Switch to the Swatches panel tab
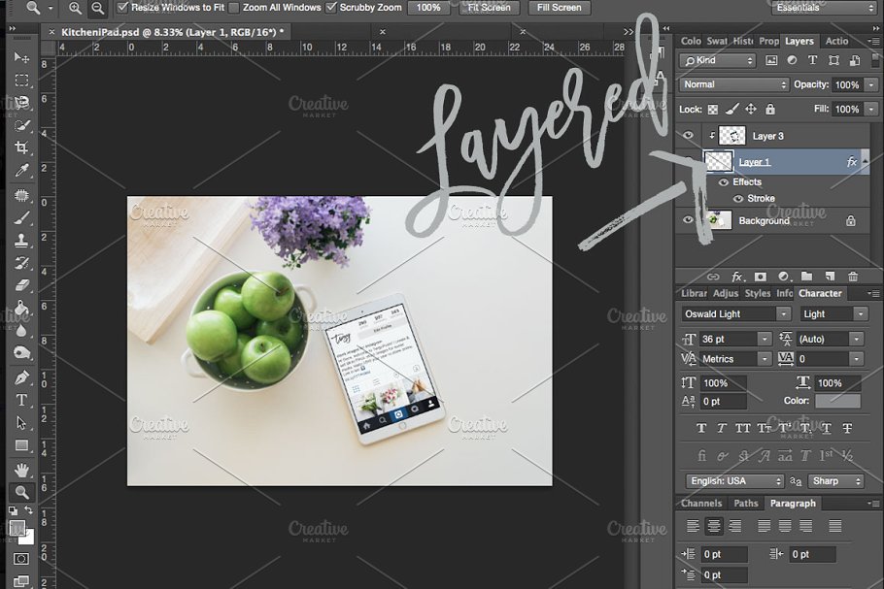Screen dimensions: 884x589 tap(716, 41)
